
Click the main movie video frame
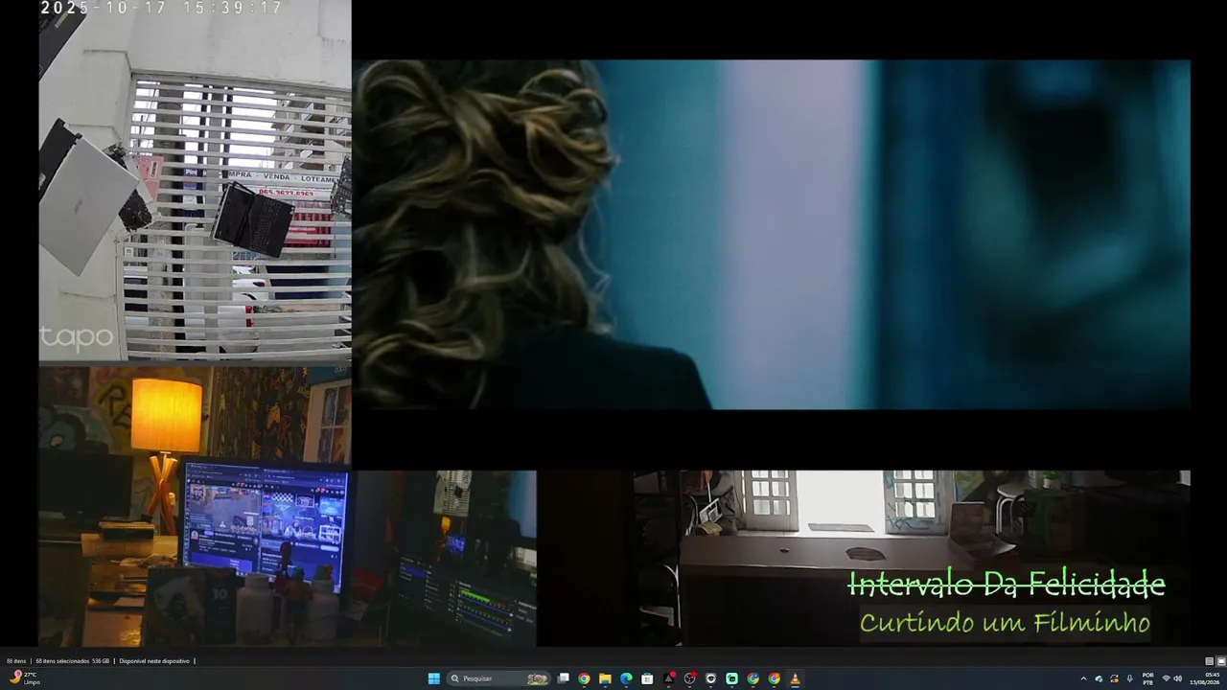pos(772,235)
